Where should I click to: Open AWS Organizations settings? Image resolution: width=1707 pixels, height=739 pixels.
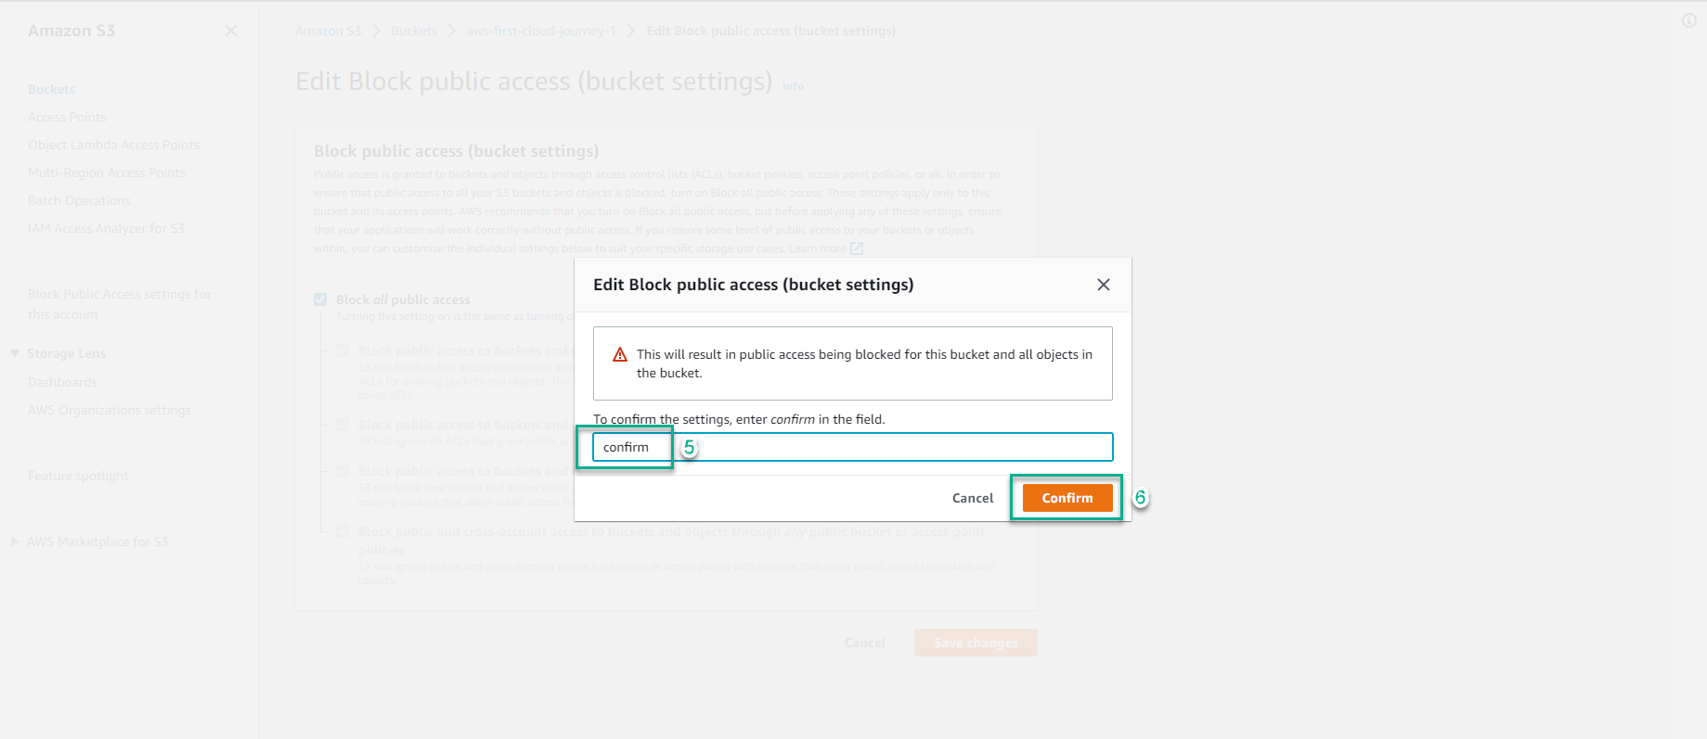[110, 410]
